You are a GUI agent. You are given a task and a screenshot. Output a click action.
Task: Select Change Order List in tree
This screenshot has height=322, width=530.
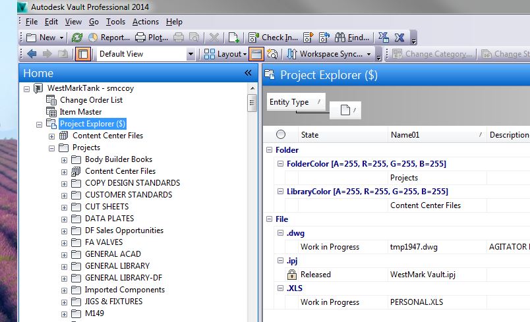pyautogui.click(x=91, y=100)
